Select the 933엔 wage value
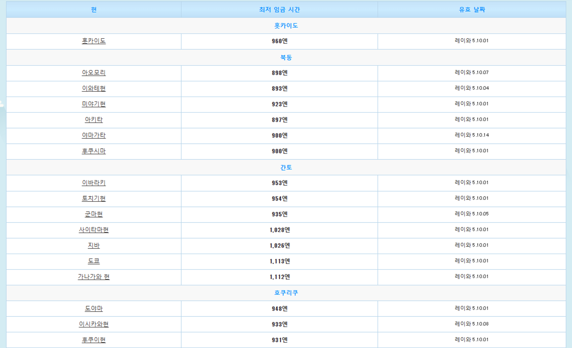 (x=280, y=325)
